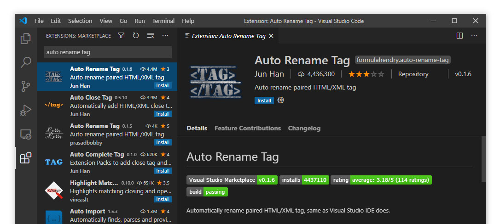Click the blue TAG Auto Complete icon

click(x=53, y=162)
